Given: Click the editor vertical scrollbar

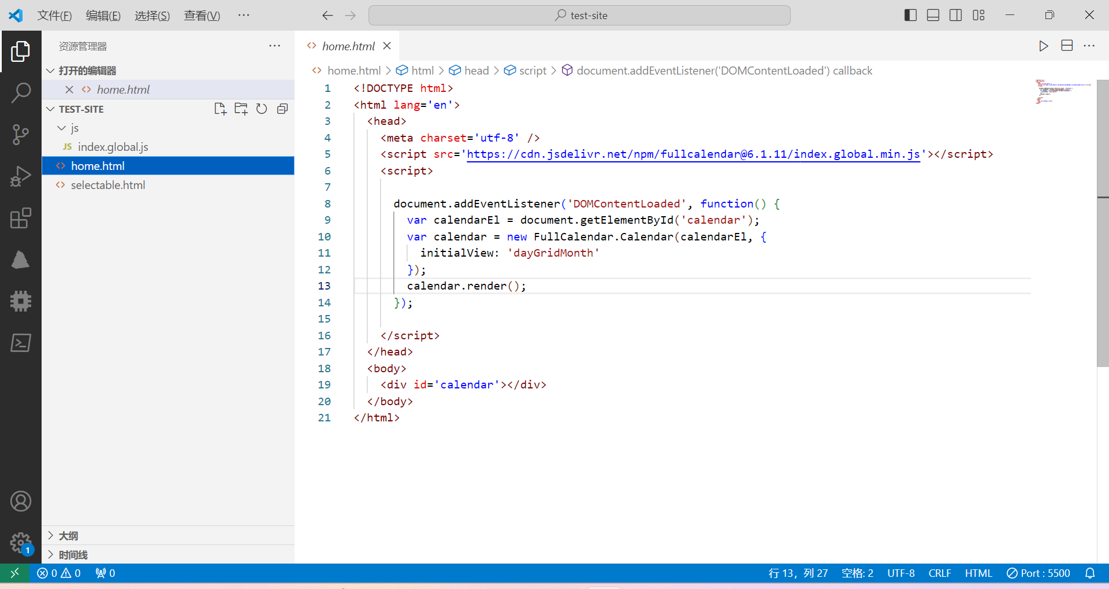Looking at the screenshot, I should click(x=1103, y=223).
